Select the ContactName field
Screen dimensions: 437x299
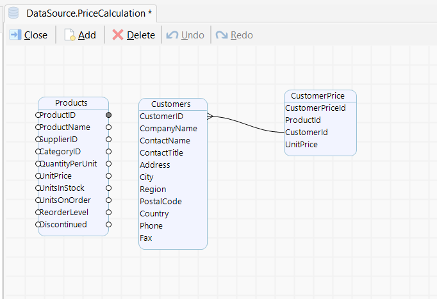pos(165,141)
